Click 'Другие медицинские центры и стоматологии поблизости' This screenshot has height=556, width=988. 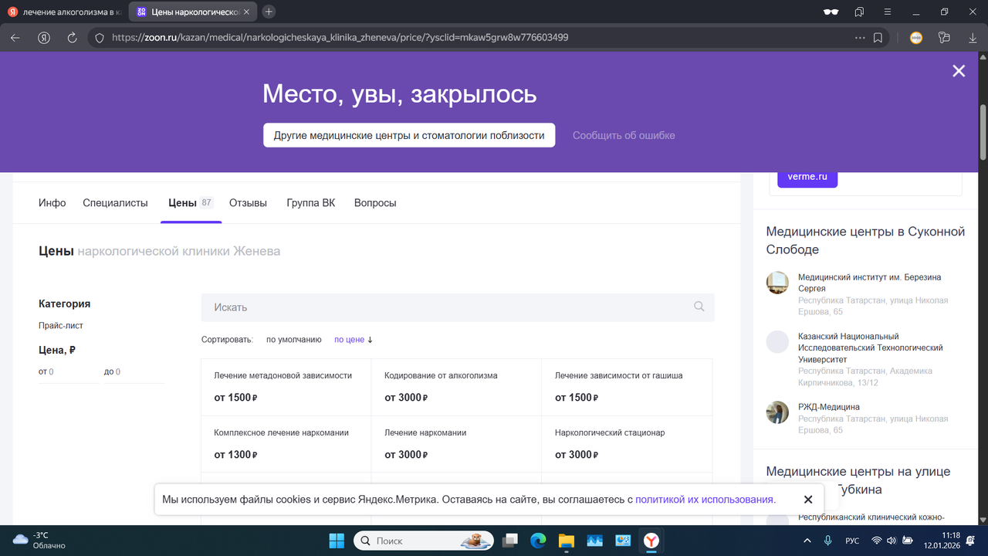pos(409,134)
